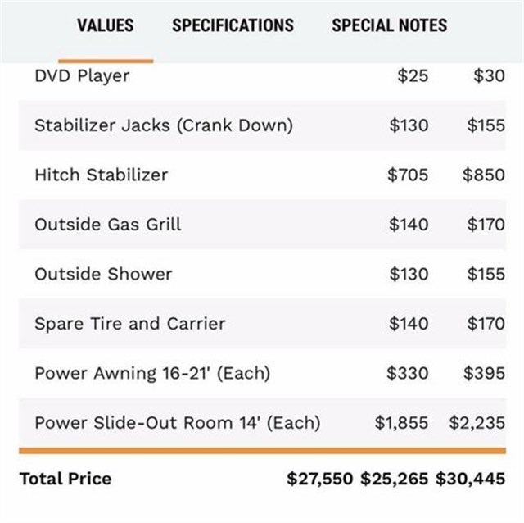This screenshot has height=523, width=524.
Task: Click the DVD Player row label
Action: (82, 76)
